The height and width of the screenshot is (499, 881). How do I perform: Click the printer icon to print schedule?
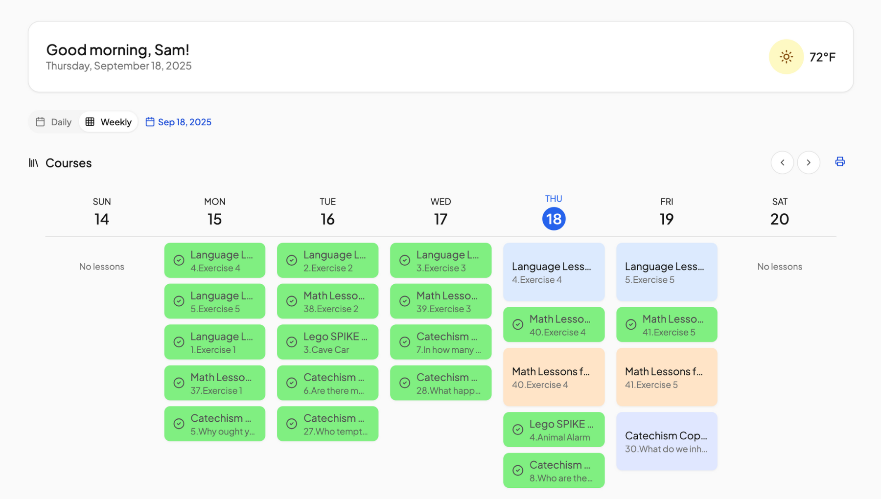(x=840, y=162)
